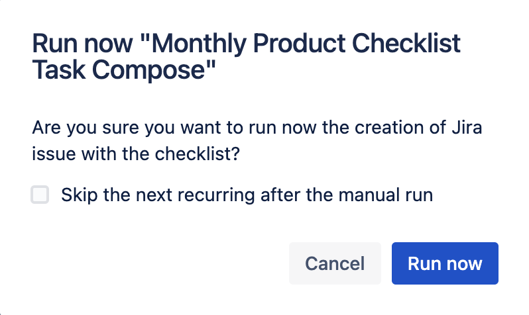Tick the box to skip next recurrence
The width and height of the screenshot is (529, 315).
pyautogui.click(x=40, y=195)
